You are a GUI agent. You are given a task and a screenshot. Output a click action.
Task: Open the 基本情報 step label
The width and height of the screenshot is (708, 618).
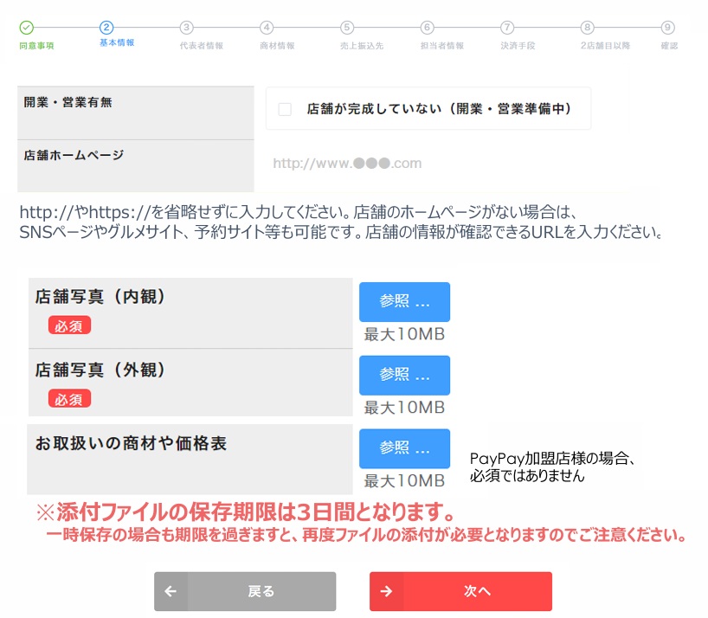(117, 42)
